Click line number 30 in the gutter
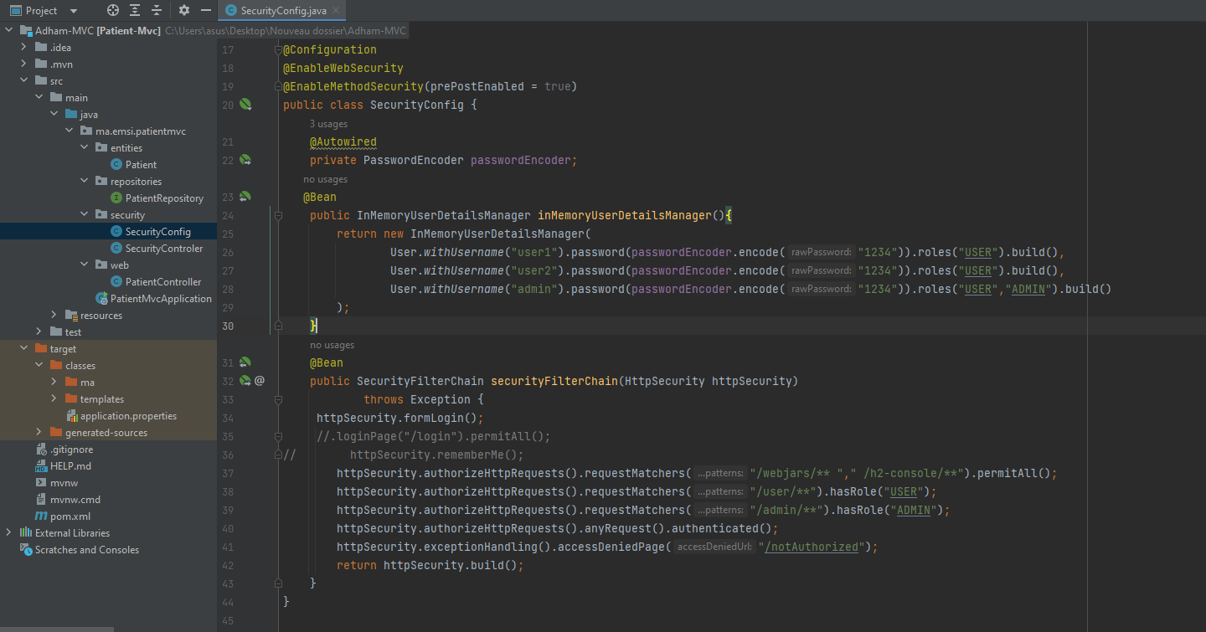 (x=228, y=326)
